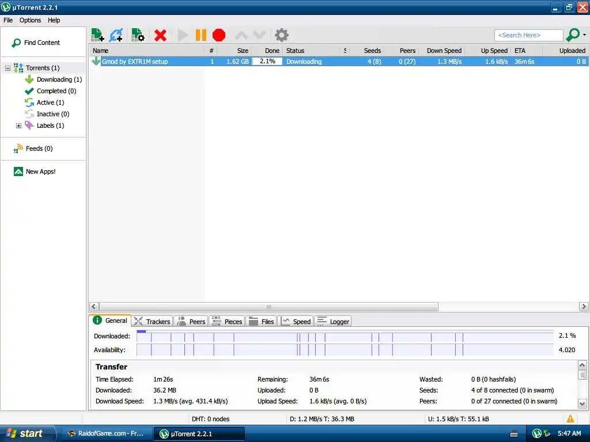Switch to the General tab
This screenshot has width=590, height=442.
click(x=110, y=321)
